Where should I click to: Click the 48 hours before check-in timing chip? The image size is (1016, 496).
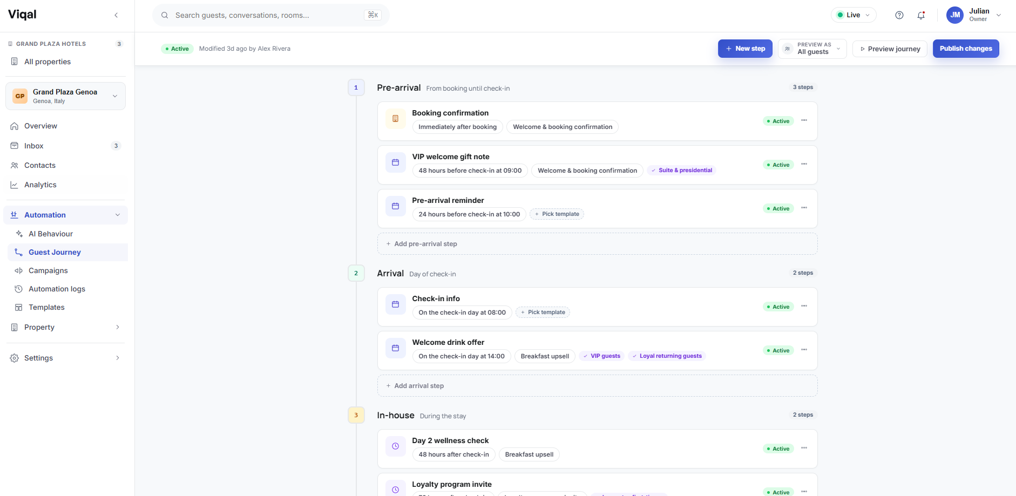click(470, 171)
